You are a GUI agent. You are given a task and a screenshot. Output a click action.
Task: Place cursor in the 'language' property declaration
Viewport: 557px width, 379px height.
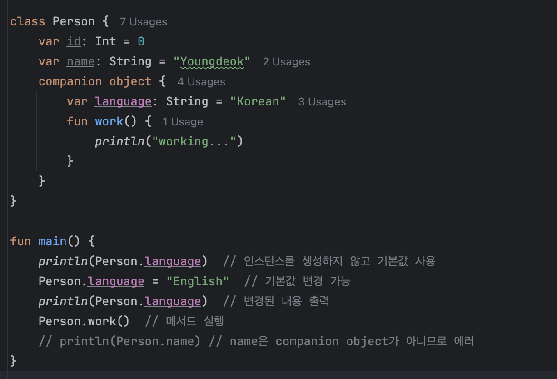[123, 101]
